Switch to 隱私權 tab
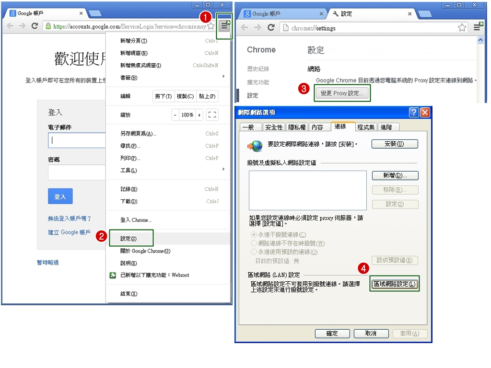This screenshot has height=368, width=491. [297, 127]
